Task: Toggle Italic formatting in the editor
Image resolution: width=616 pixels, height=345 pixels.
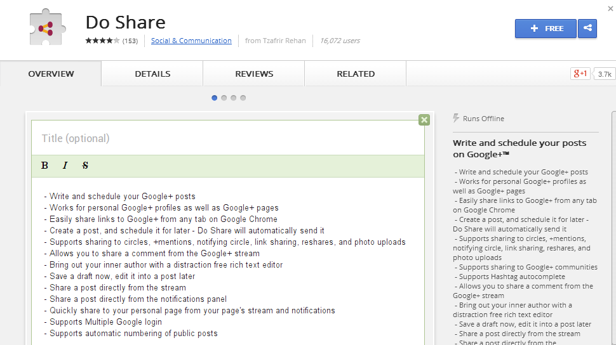Action: 65,166
